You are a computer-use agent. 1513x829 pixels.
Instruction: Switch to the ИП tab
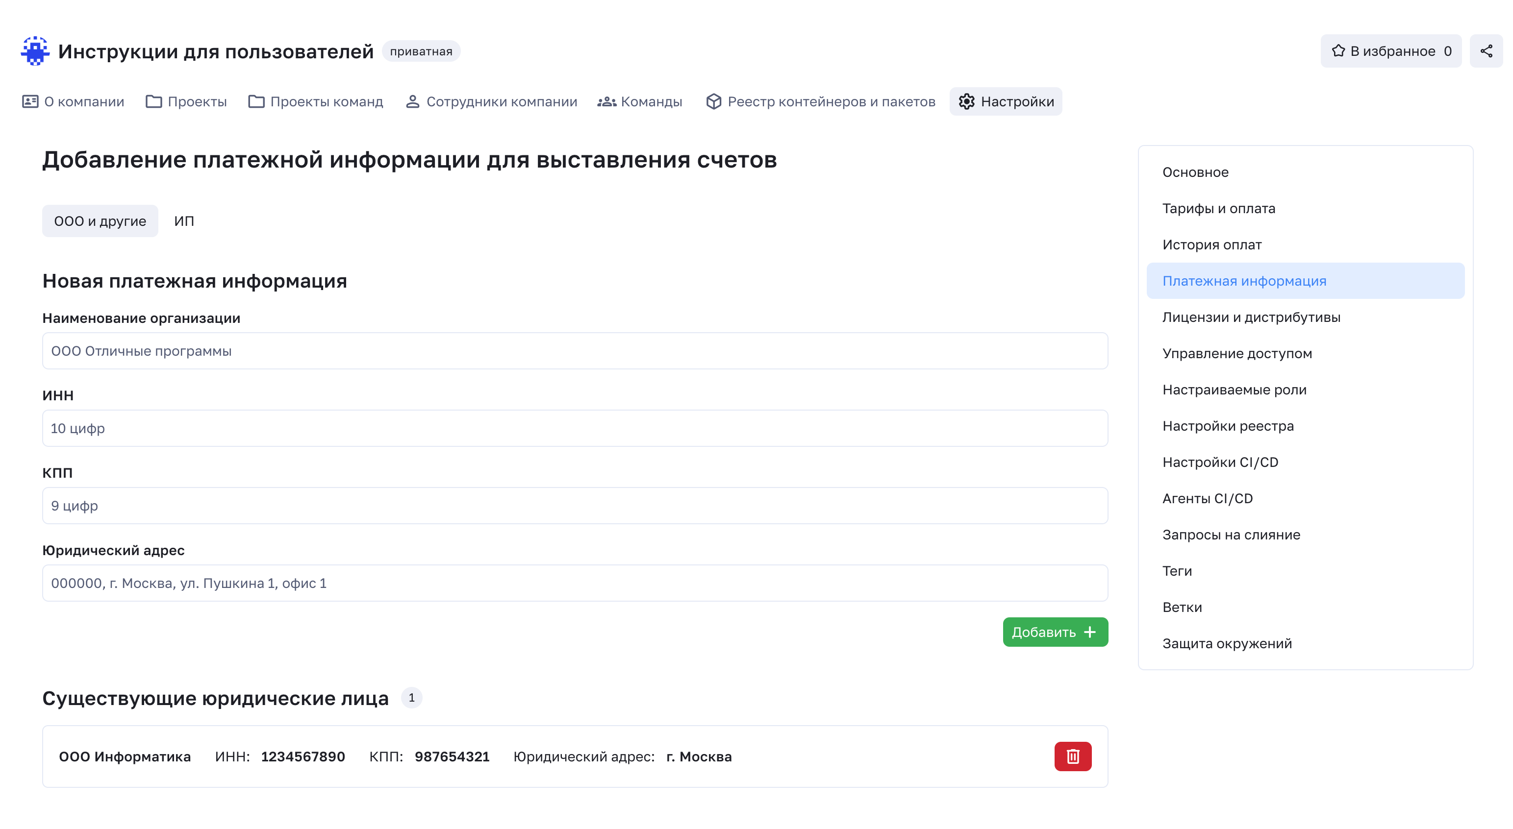tap(184, 221)
